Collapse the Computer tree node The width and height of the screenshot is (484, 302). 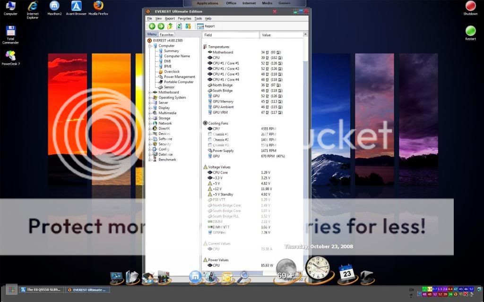150,46
